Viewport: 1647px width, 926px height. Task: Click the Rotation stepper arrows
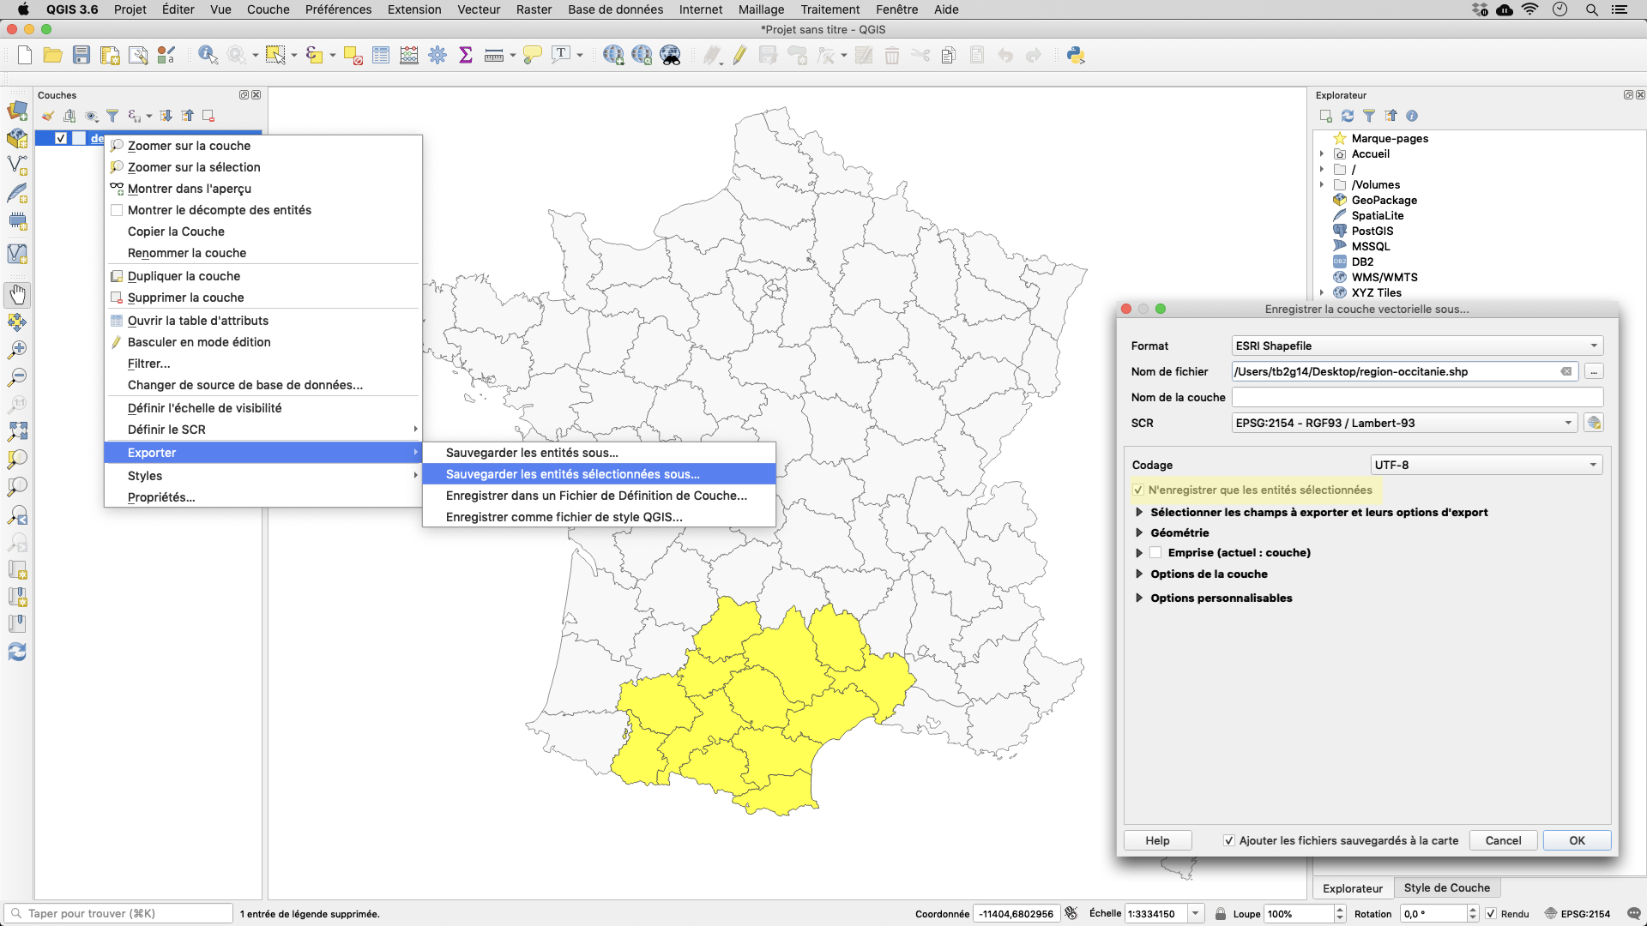(x=1473, y=914)
